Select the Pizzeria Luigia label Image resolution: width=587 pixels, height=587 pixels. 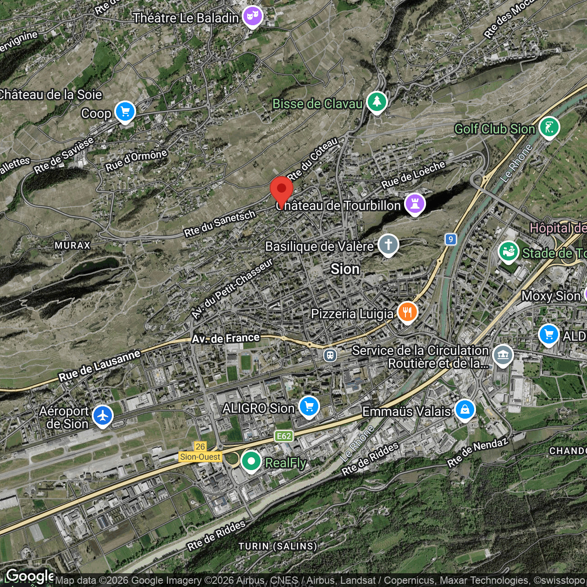pyautogui.click(x=352, y=314)
